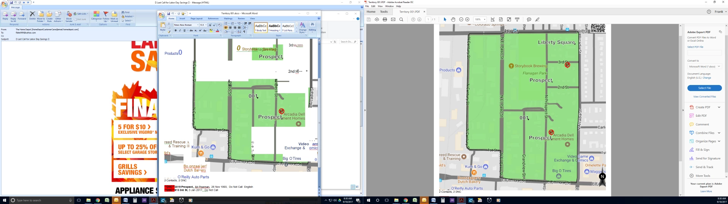Click Mark as Unread in the Outlook ribbon
Viewport: 728px width, 204px height.
[114, 16]
